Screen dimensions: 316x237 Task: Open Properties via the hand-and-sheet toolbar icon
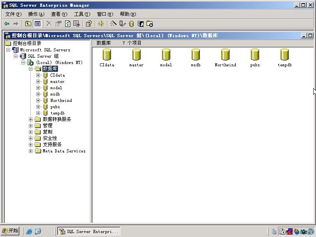pos(58,24)
